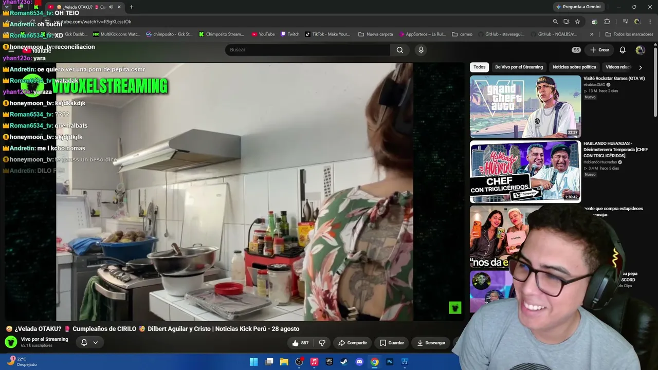Screen dimensions: 658x370
Task: Open Discord from the taskbar
Action: coord(359,362)
